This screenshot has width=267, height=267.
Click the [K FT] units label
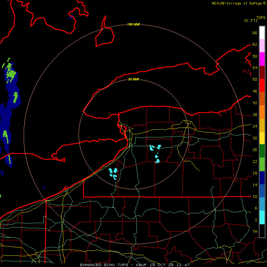tap(251, 21)
